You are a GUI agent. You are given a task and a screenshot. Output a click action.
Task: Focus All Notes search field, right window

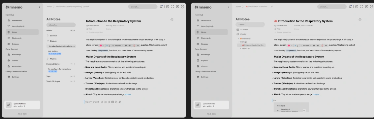click(x=250, y=24)
